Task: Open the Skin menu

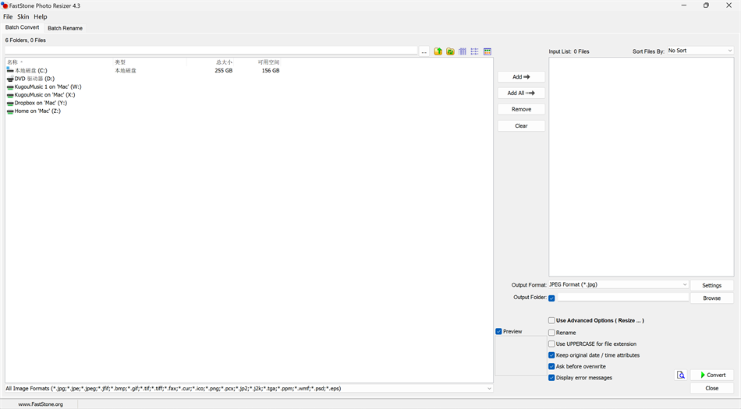Action: click(x=23, y=16)
